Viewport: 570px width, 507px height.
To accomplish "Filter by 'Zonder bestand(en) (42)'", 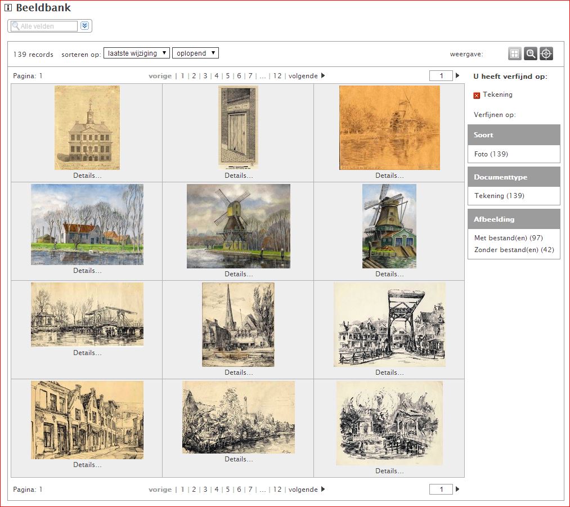I will pos(514,250).
